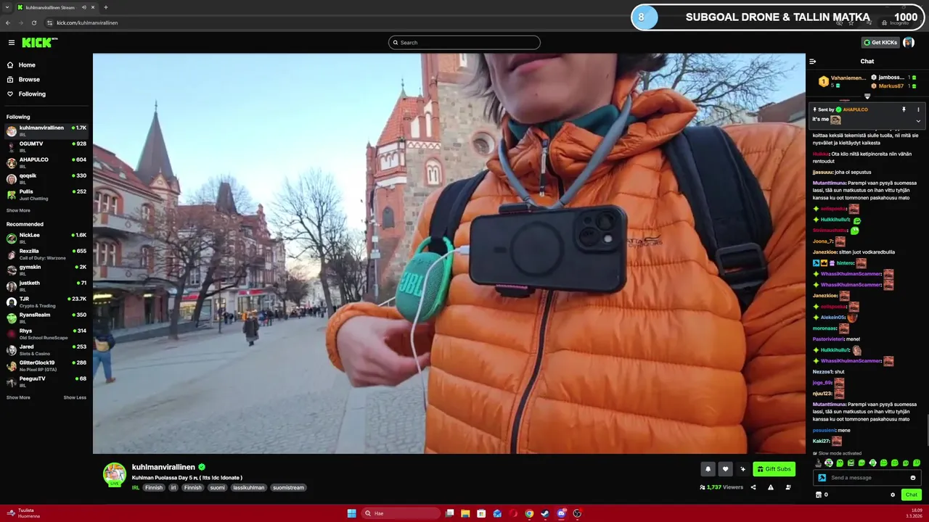
Task: Toggle stream notifications bell
Action: [708, 469]
